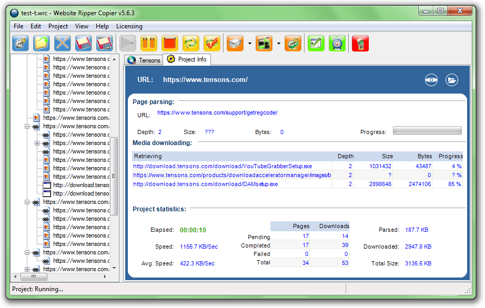
Task: Click the open folder icon in URL header
Action: click(x=452, y=80)
